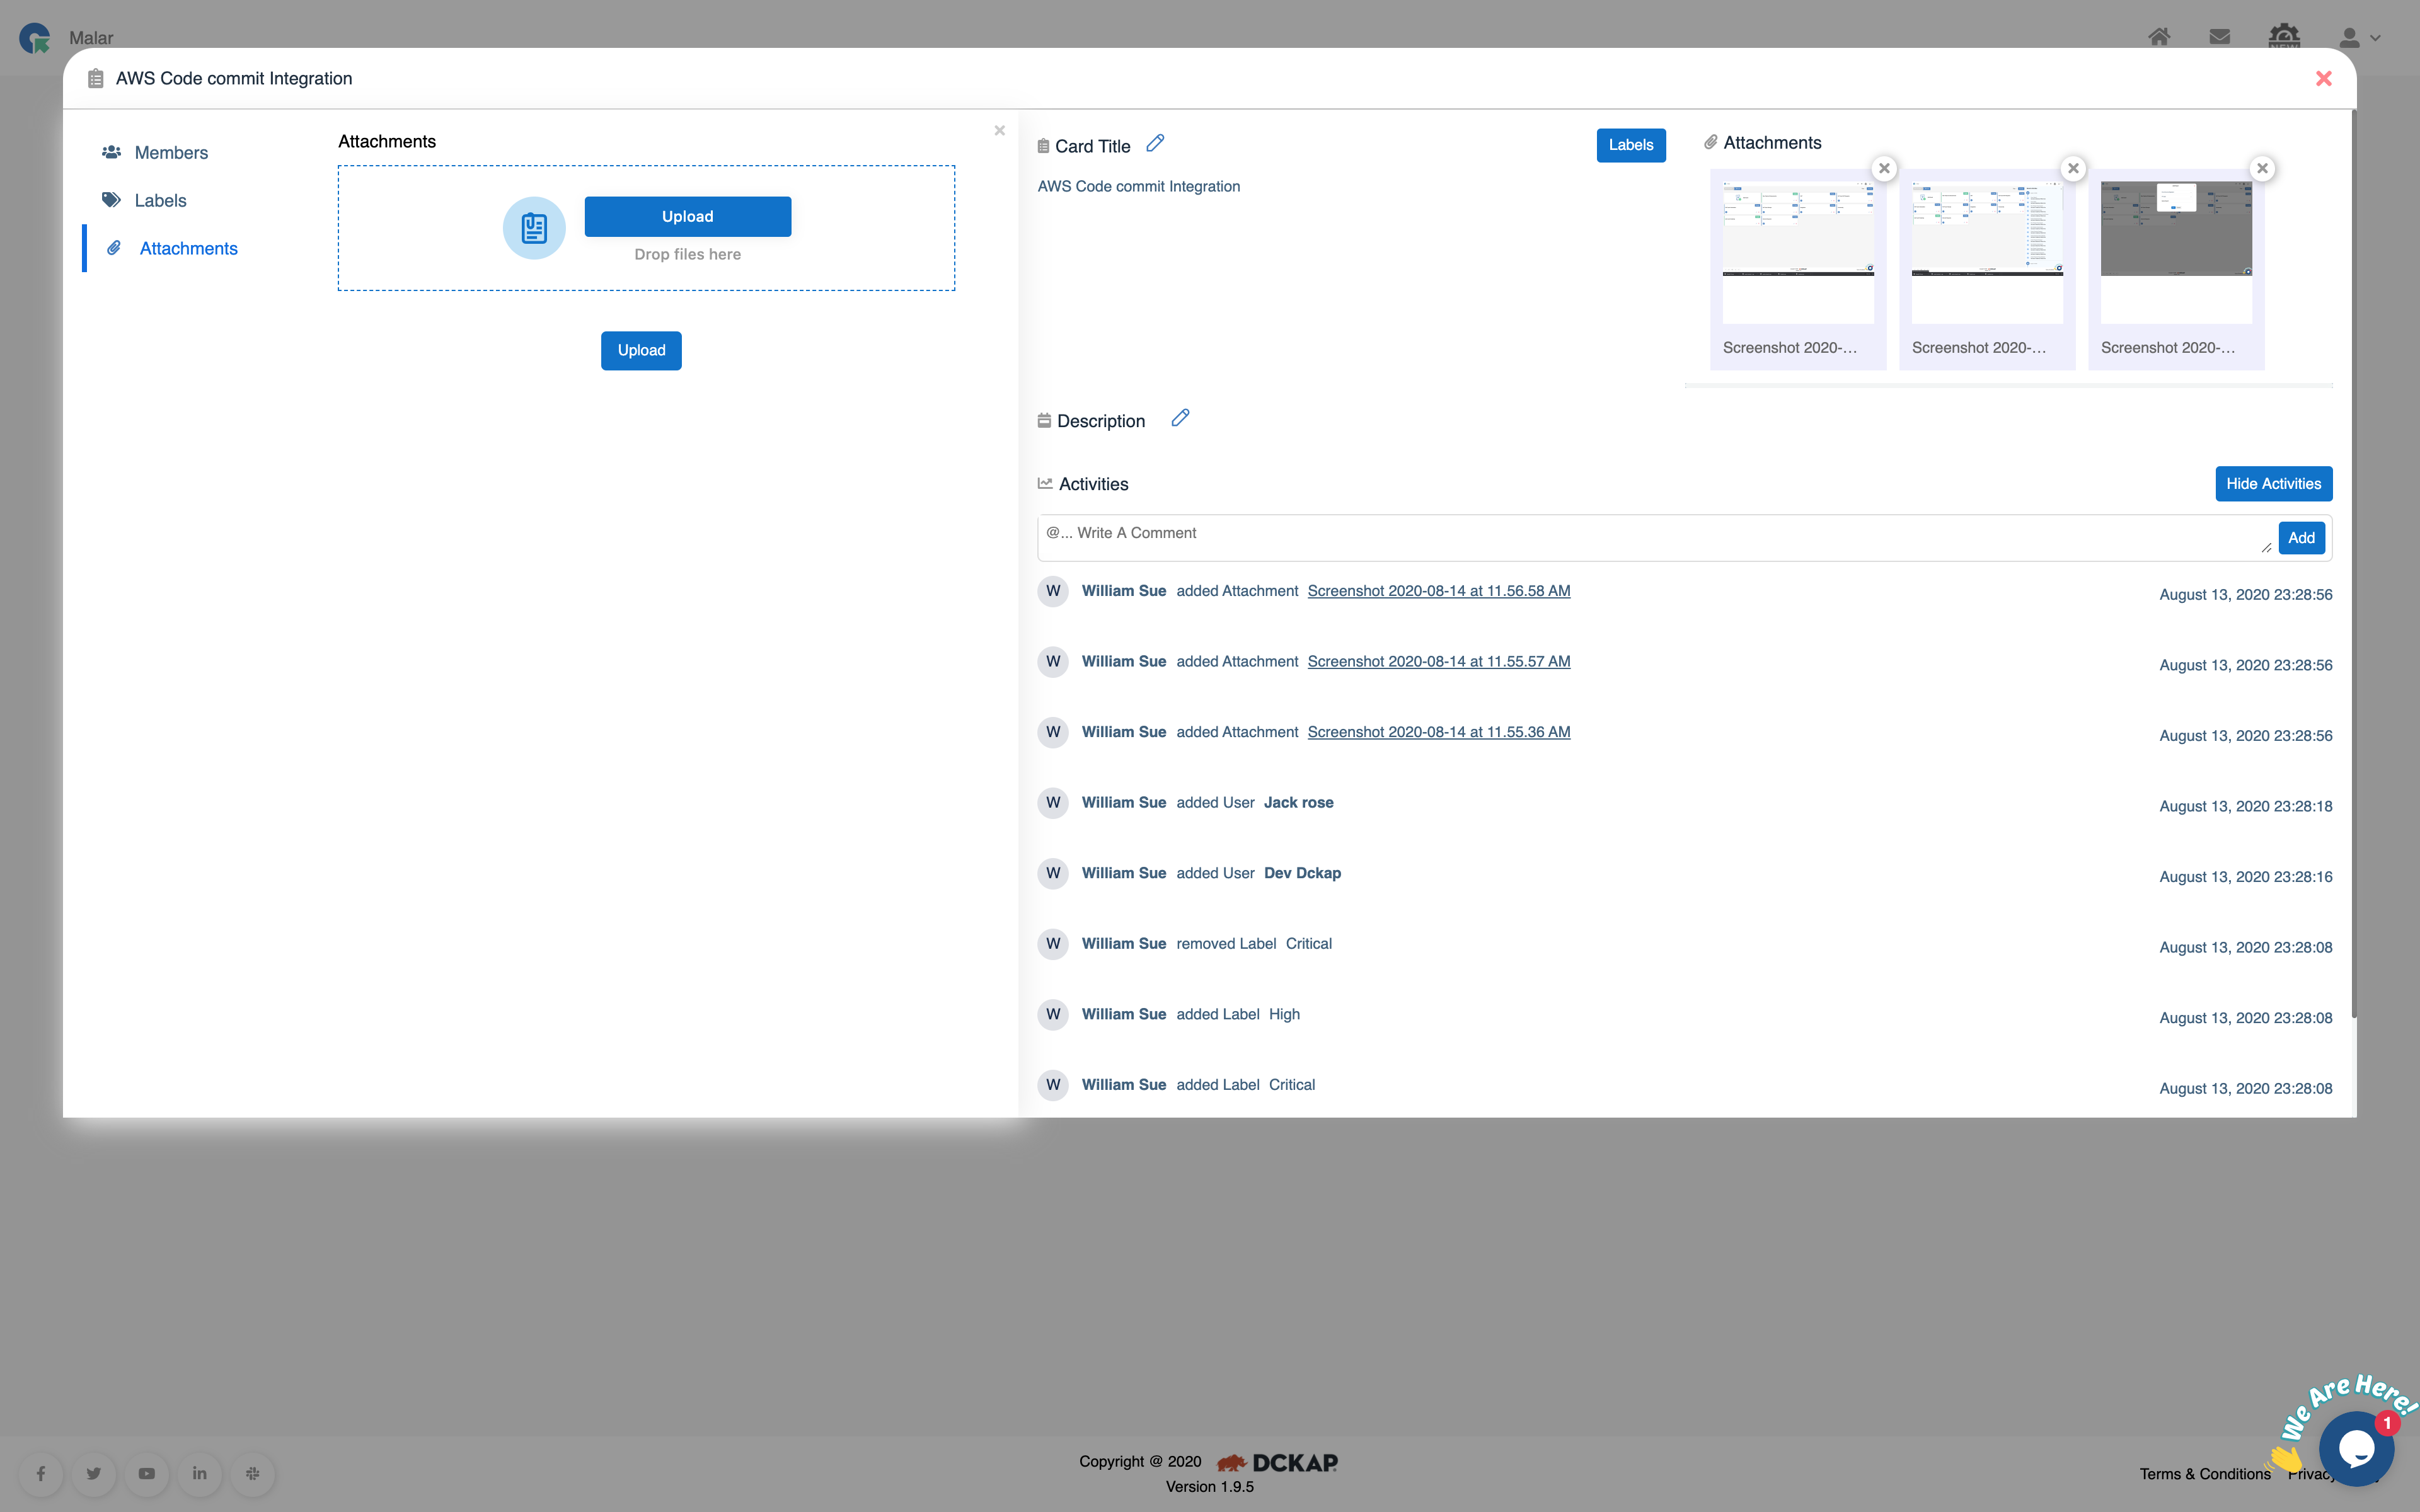Open the Facebook social link
Screen dimensions: 2420x1512
41,1473
